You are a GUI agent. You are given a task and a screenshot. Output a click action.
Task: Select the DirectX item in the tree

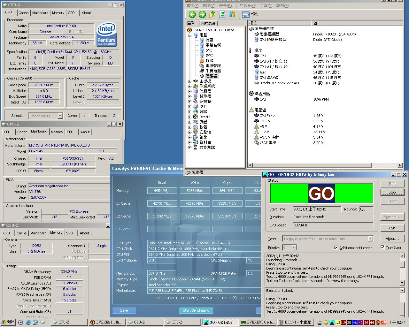pyautogui.click(x=204, y=117)
